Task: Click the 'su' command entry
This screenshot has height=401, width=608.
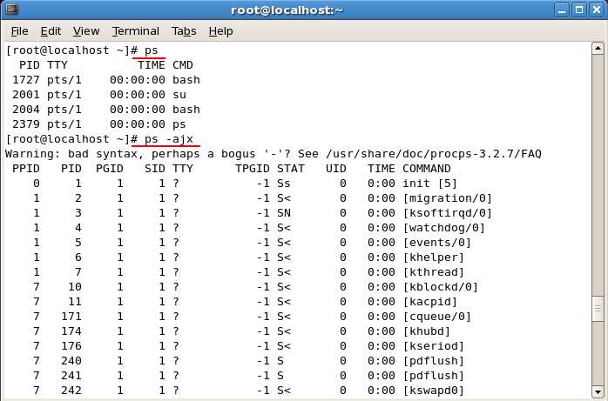Action: tap(179, 95)
